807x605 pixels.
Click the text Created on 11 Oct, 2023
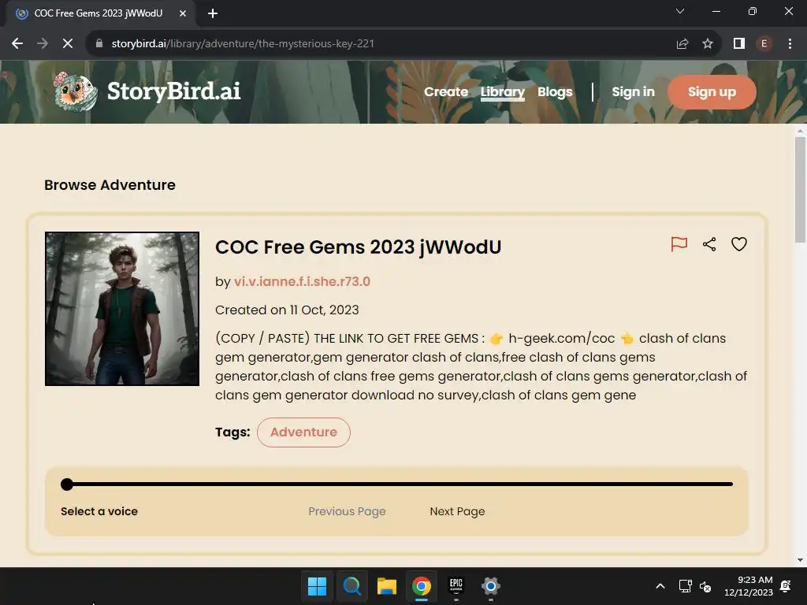(x=287, y=310)
